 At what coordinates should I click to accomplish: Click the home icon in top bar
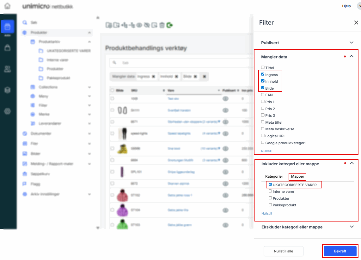[x=7, y=6]
